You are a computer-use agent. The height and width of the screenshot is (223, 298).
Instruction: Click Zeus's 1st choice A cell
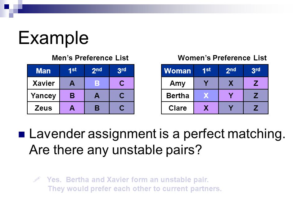72,108
